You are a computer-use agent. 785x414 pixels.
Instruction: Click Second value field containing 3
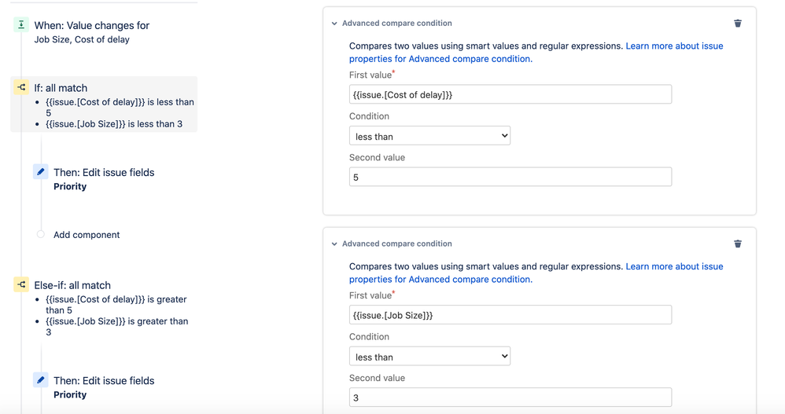pyautogui.click(x=510, y=398)
